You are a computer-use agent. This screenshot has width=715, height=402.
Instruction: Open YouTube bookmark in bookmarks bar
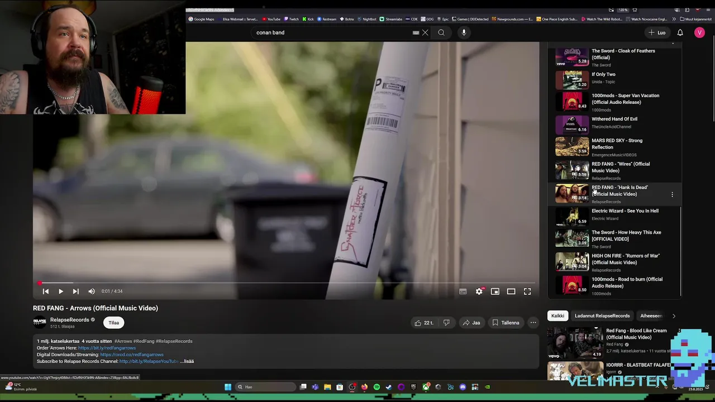tap(271, 19)
